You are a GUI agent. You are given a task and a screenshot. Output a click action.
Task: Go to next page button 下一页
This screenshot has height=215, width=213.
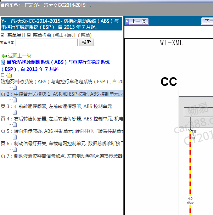207,21
